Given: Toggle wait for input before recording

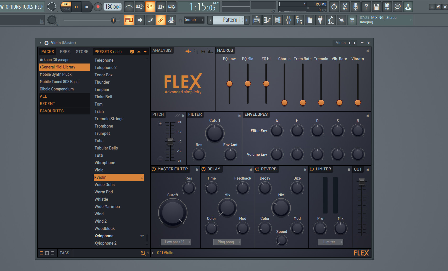Looking at the screenshot, I should 140,7.
